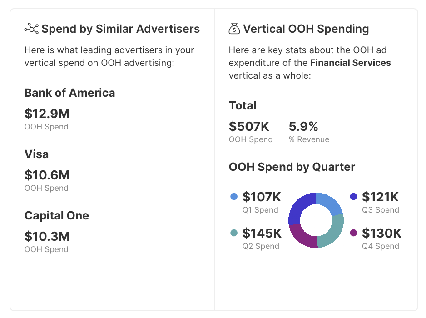Select the dark blue donut chart segment
Image resolution: width=426 pixels, height=318 pixels.
coord(299,208)
